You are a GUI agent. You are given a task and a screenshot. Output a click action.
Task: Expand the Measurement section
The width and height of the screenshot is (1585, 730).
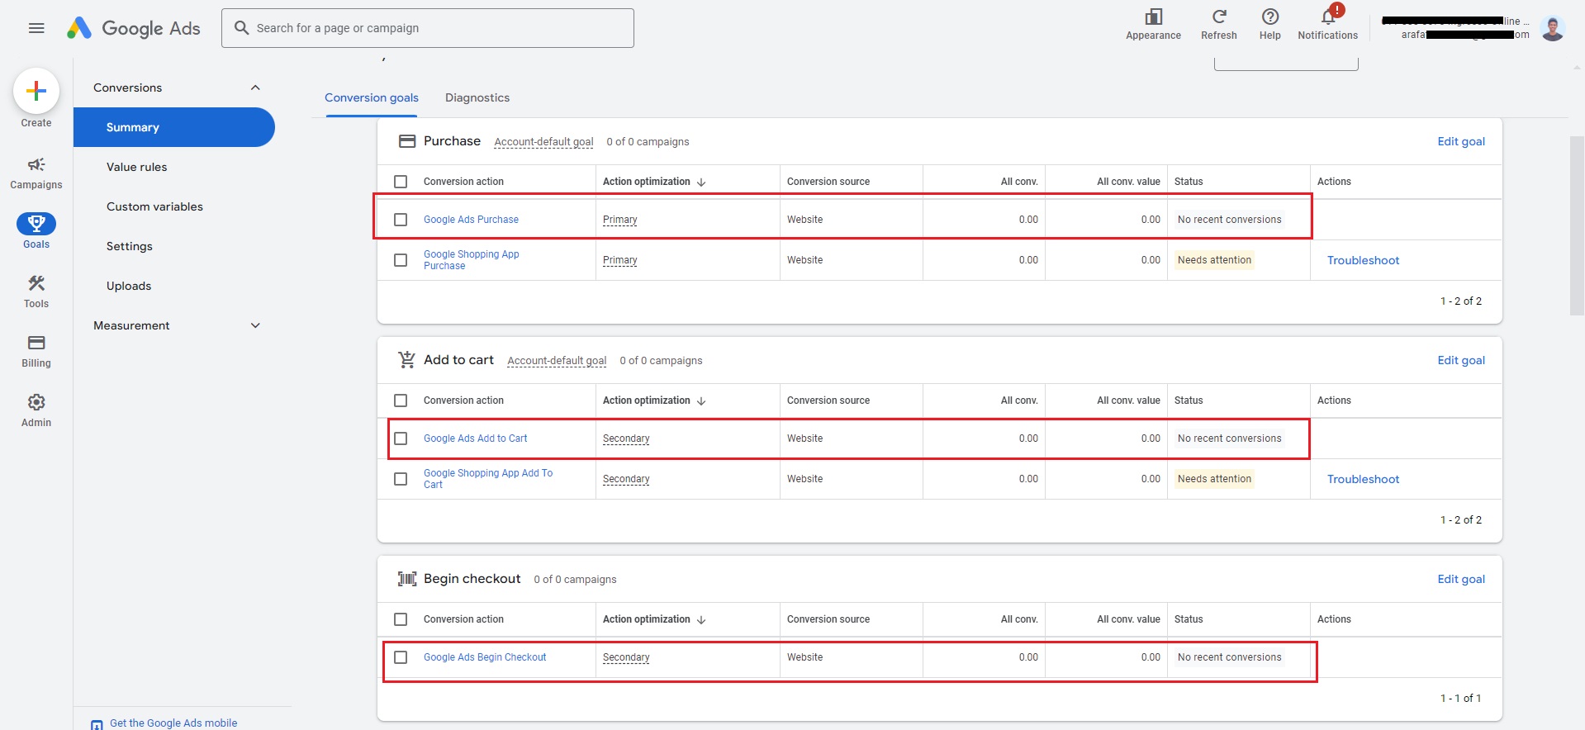[x=255, y=325]
